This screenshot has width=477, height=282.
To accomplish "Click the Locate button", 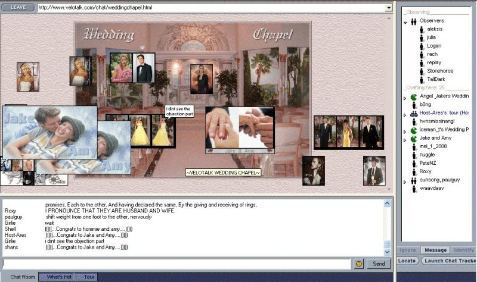I will coord(407,261).
